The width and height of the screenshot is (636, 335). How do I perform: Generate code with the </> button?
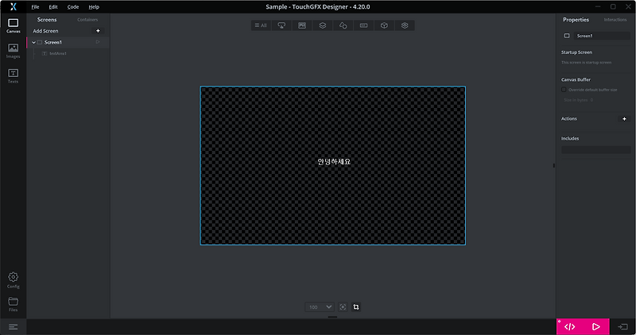click(569, 326)
